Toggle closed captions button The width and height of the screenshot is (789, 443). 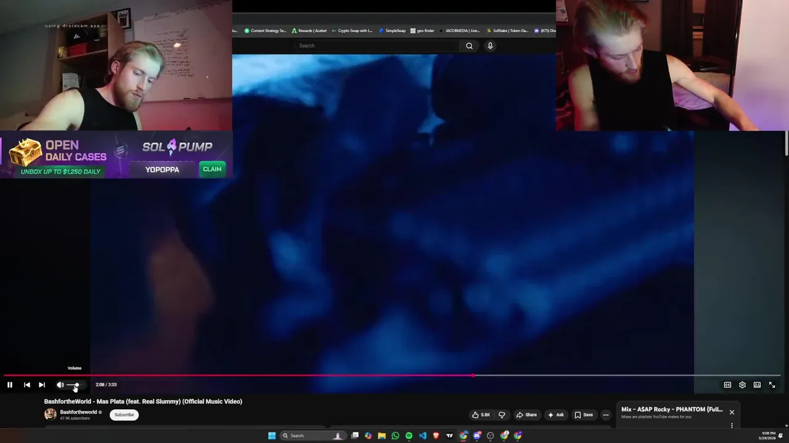(x=727, y=385)
